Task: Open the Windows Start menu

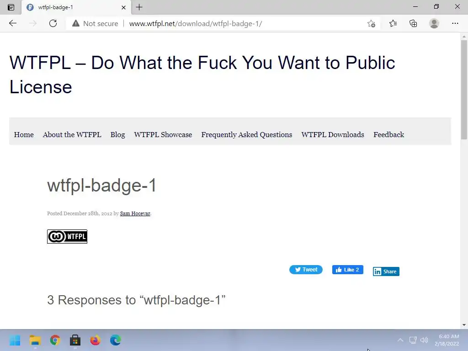Action: coord(15,340)
